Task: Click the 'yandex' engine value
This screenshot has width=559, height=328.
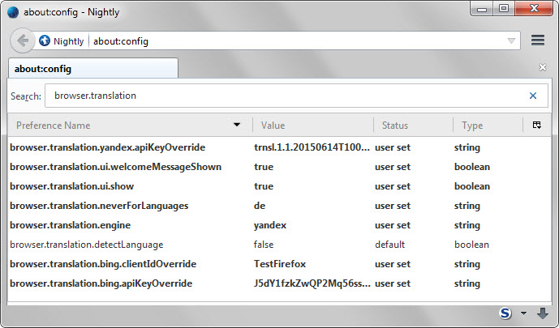Action: pos(270,225)
